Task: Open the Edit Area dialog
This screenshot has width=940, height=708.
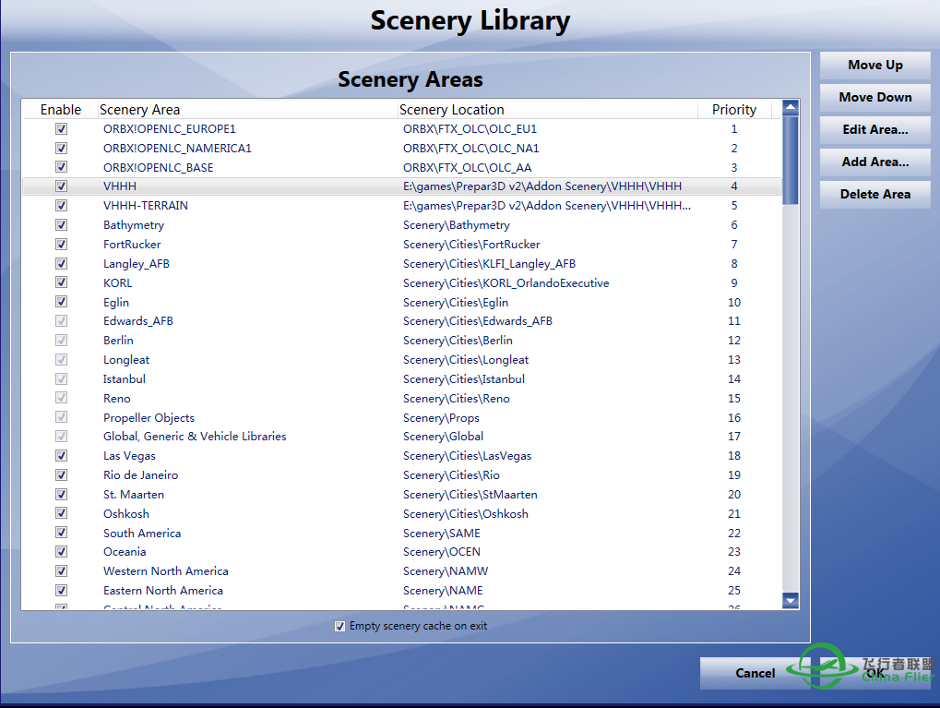Action: pos(875,130)
